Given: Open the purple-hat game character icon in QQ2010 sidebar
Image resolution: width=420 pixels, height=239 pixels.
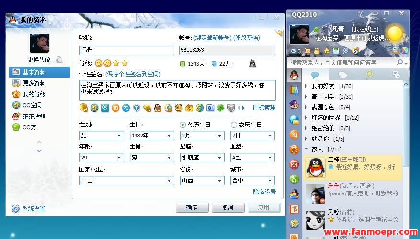Looking at the screenshot, I should [x=294, y=104].
